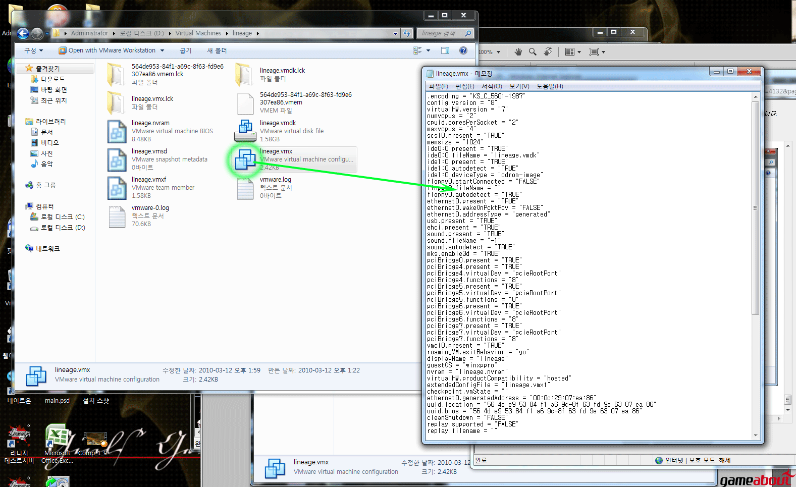Click the displayName = "lineage" line in Notepad
Screen dimensions: 796x487
point(467,359)
